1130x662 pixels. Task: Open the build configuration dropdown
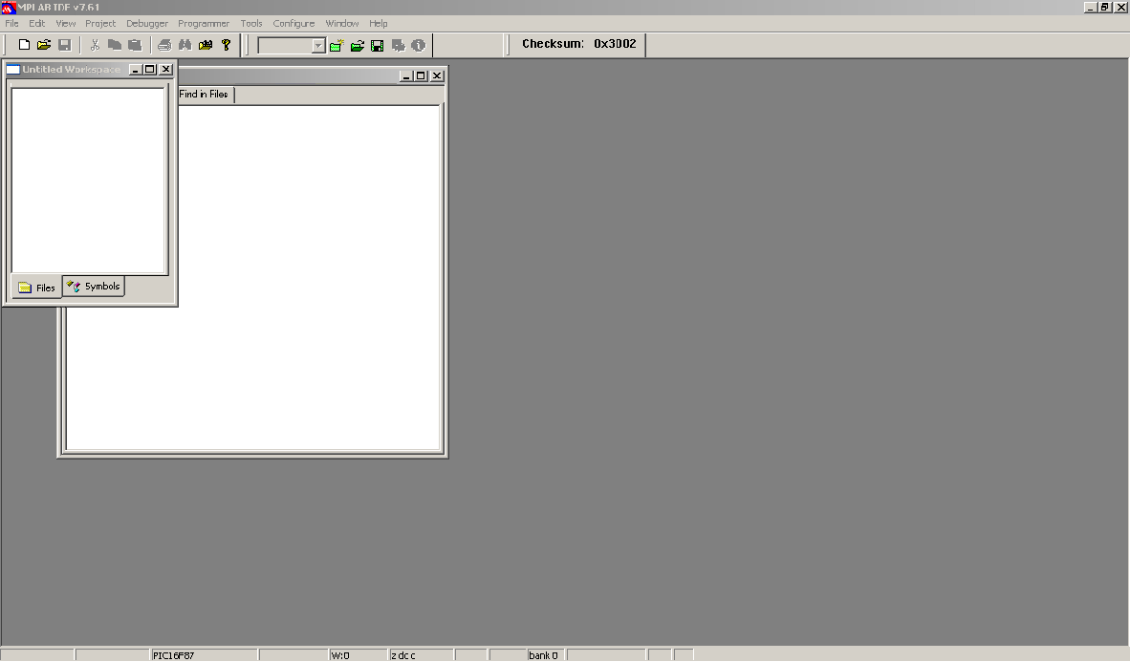pos(318,46)
